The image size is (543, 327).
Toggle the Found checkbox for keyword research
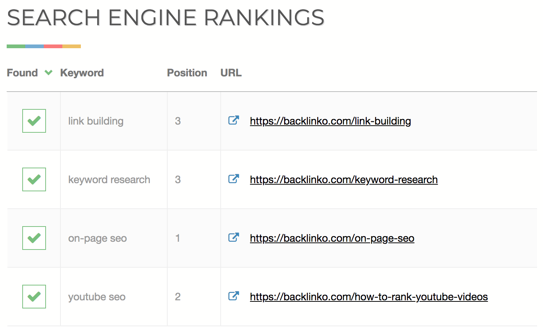34,179
